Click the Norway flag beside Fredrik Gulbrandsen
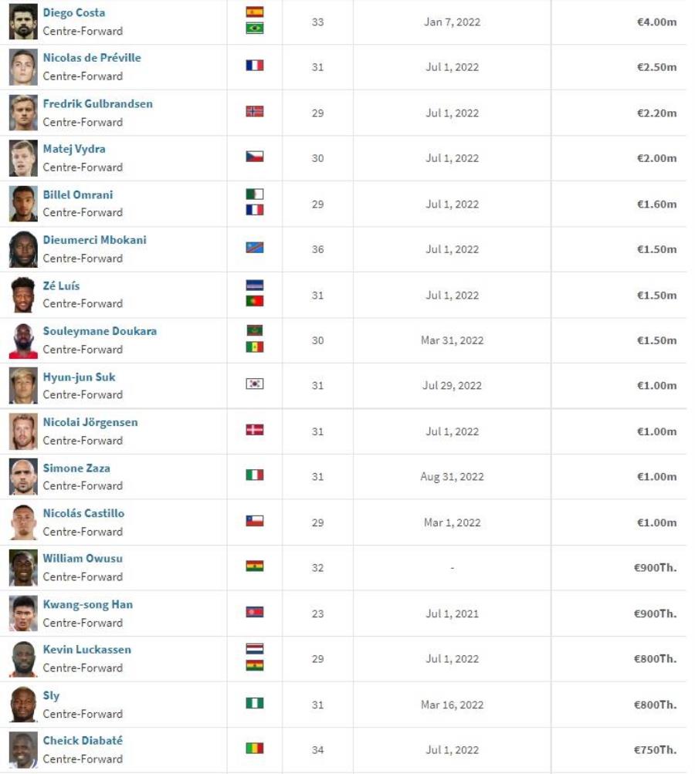Viewport: 695px width, 774px height. (x=254, y=112)
